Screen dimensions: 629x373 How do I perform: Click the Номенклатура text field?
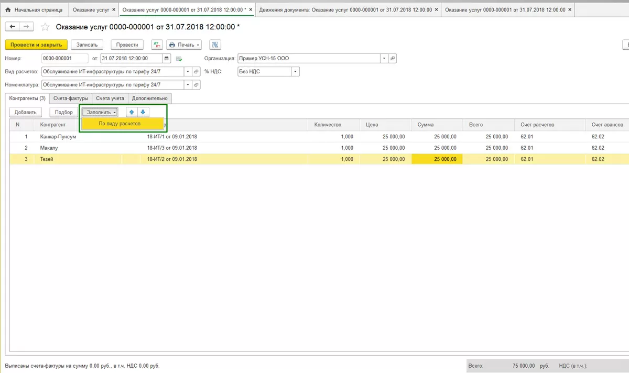point(113,85)
